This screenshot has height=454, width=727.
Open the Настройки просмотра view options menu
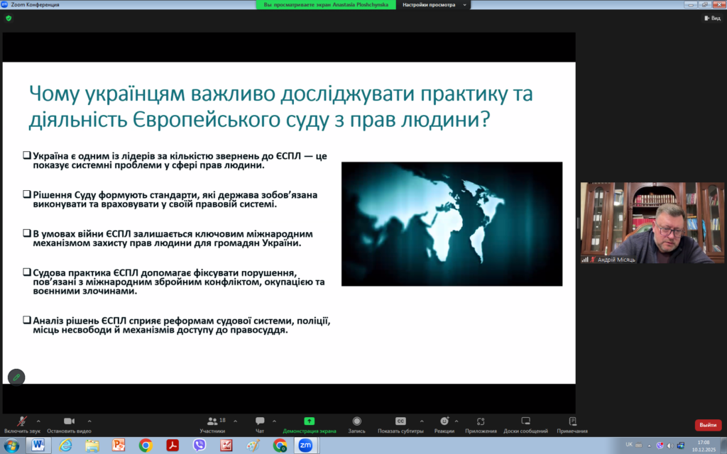pyautogui.click(x=434, y=4)
